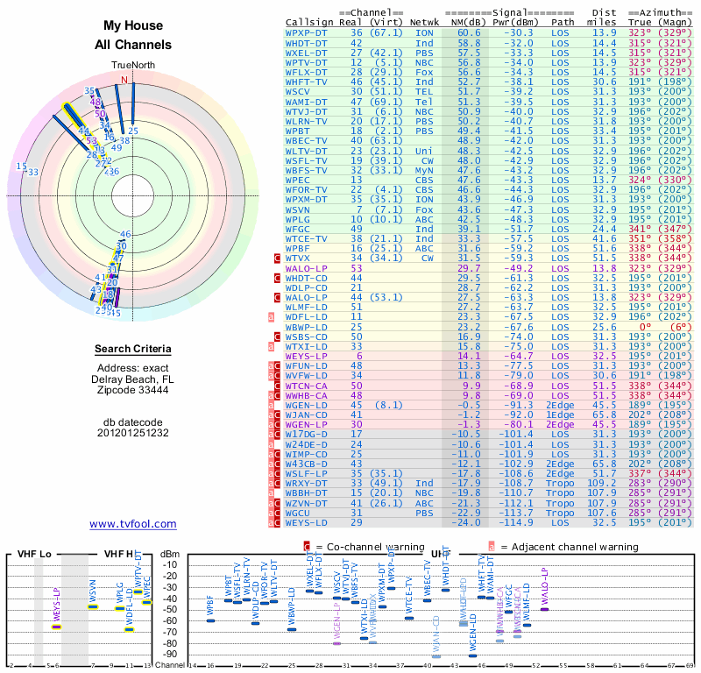Select the WFGC callsign entry
This screenshot has height=673, width=701.
coord(298,229)
